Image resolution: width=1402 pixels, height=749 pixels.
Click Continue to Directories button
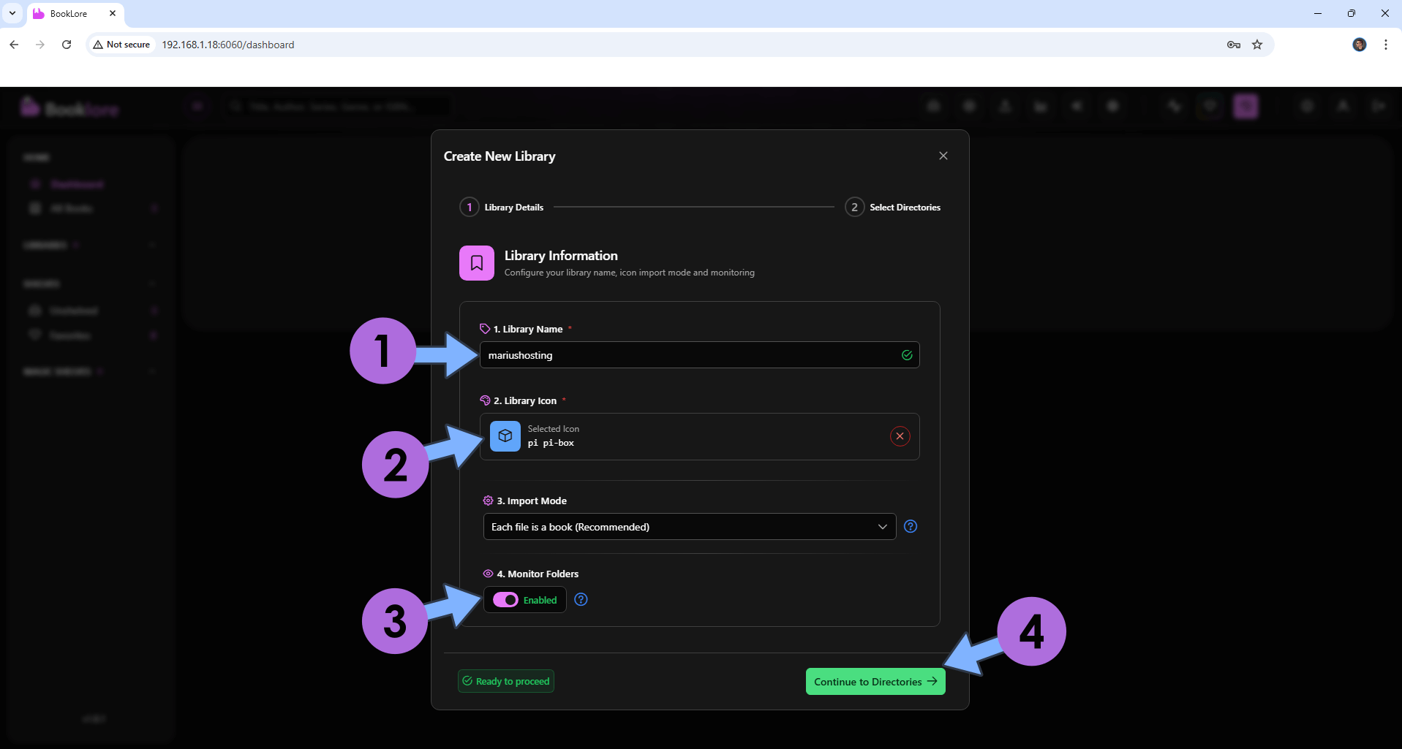click(875, 682)
